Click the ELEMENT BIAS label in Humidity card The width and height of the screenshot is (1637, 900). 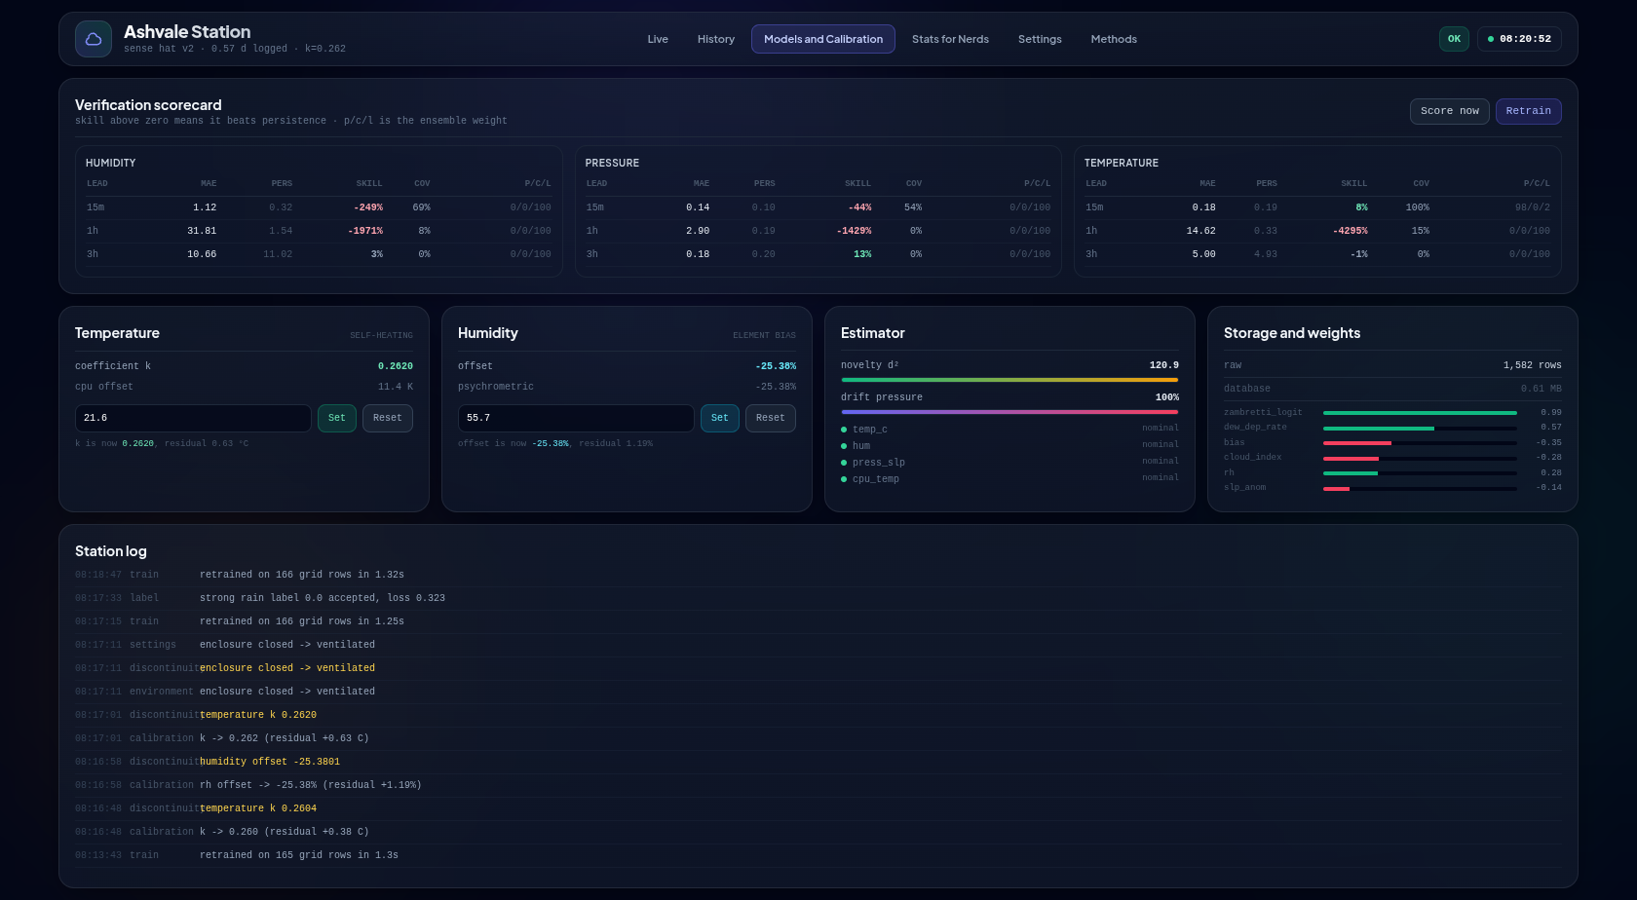point(764,335)
